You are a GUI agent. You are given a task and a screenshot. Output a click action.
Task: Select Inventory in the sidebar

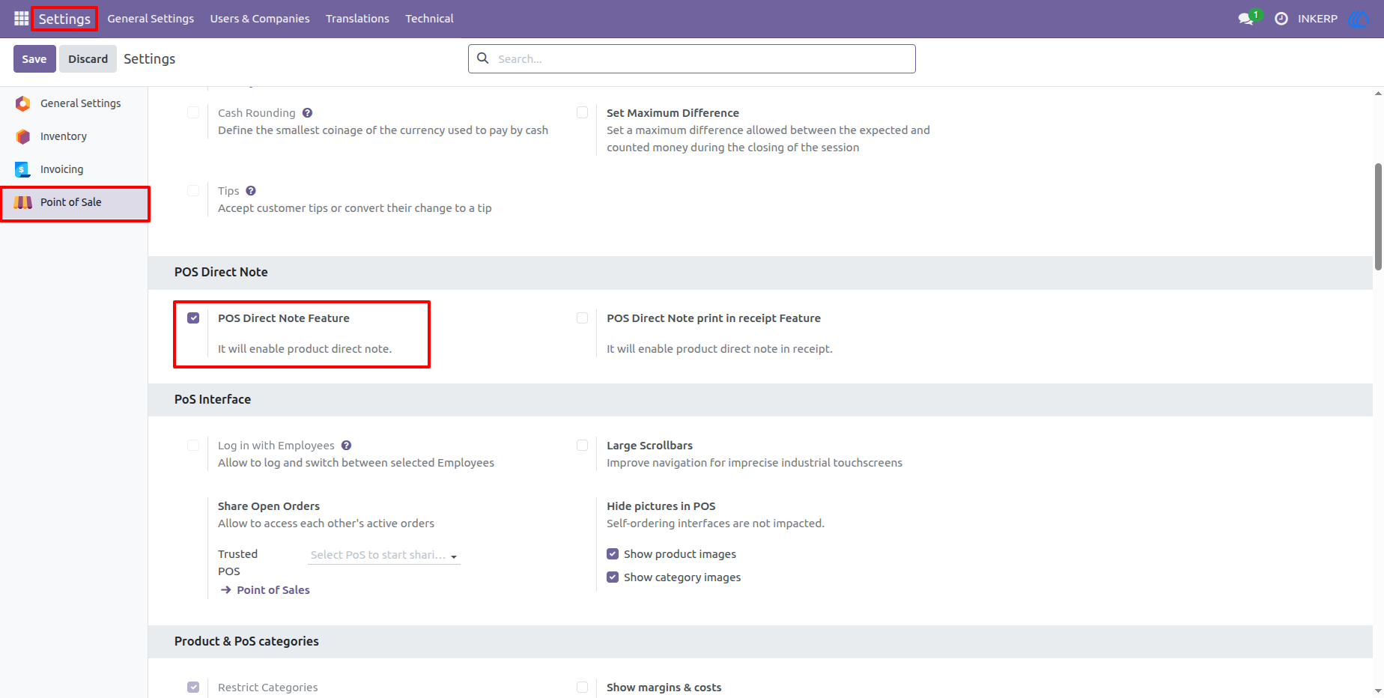tap(74, 136)
